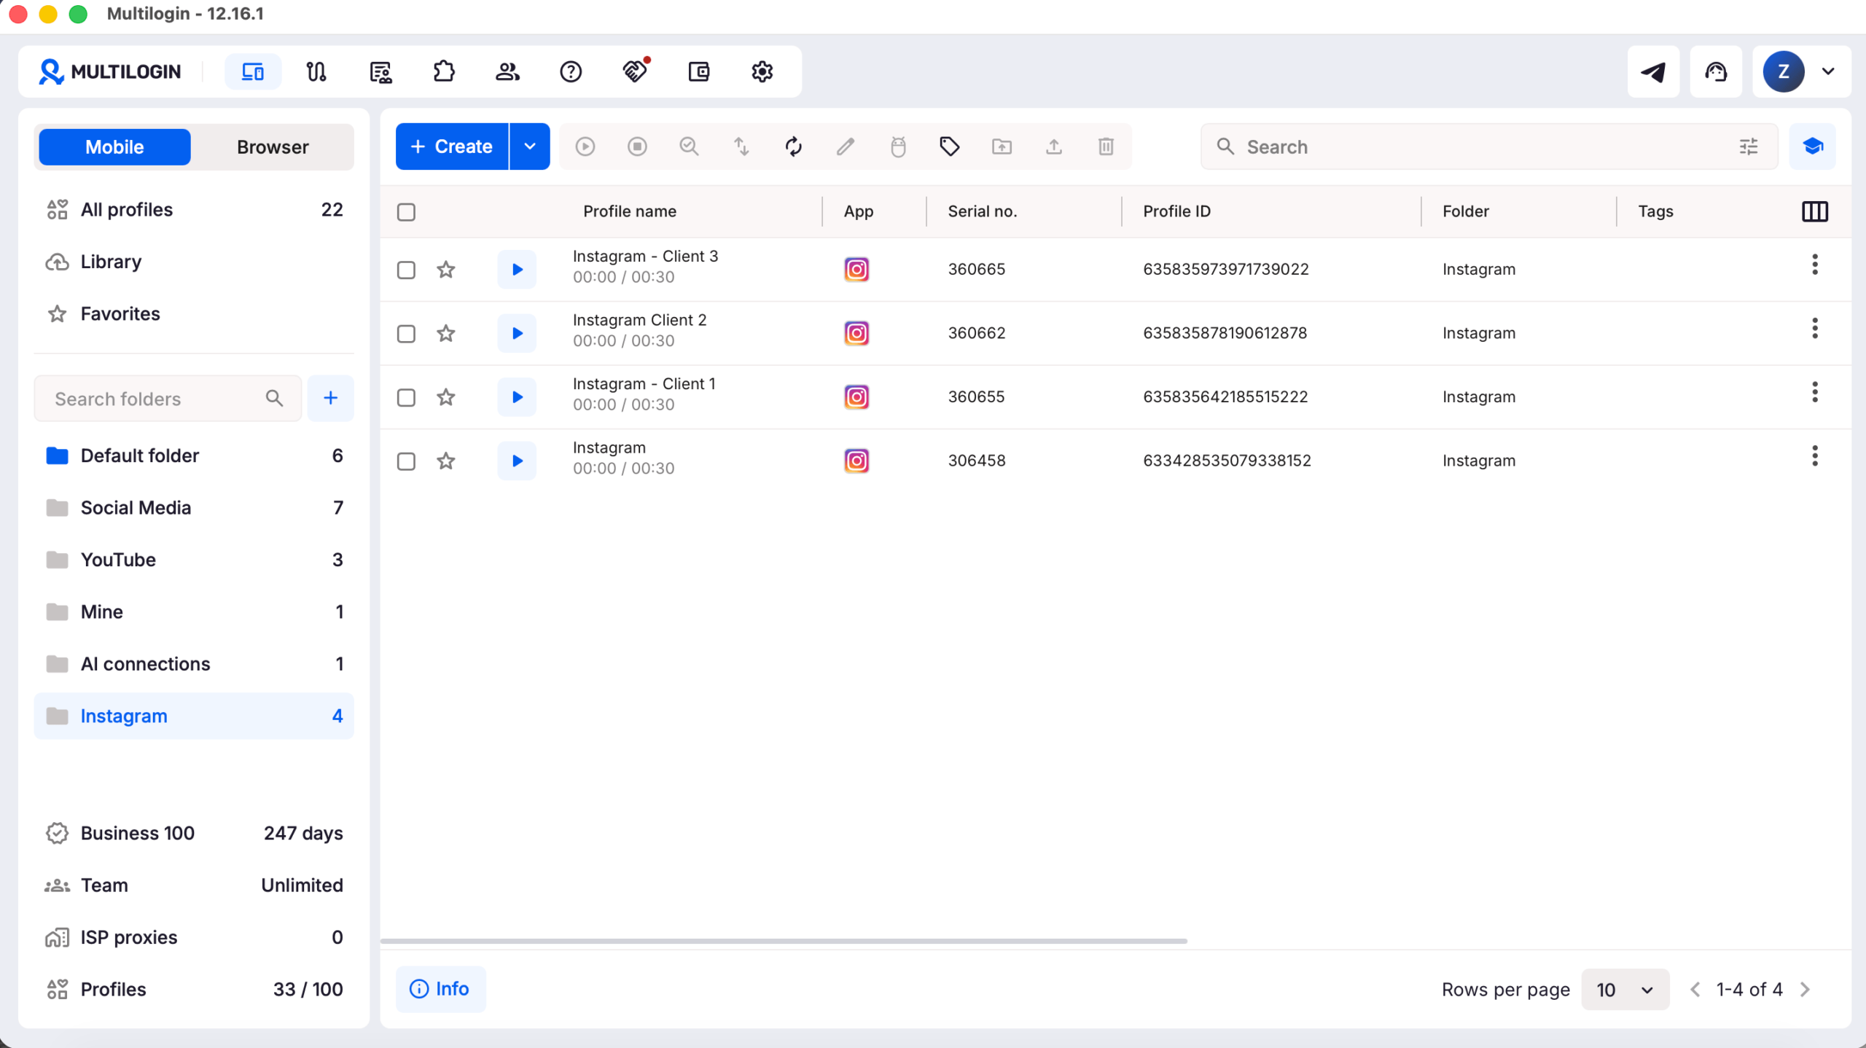Switch to the Browser tab
This screenshot has width=1866, height=1048.
coord(273,147)
